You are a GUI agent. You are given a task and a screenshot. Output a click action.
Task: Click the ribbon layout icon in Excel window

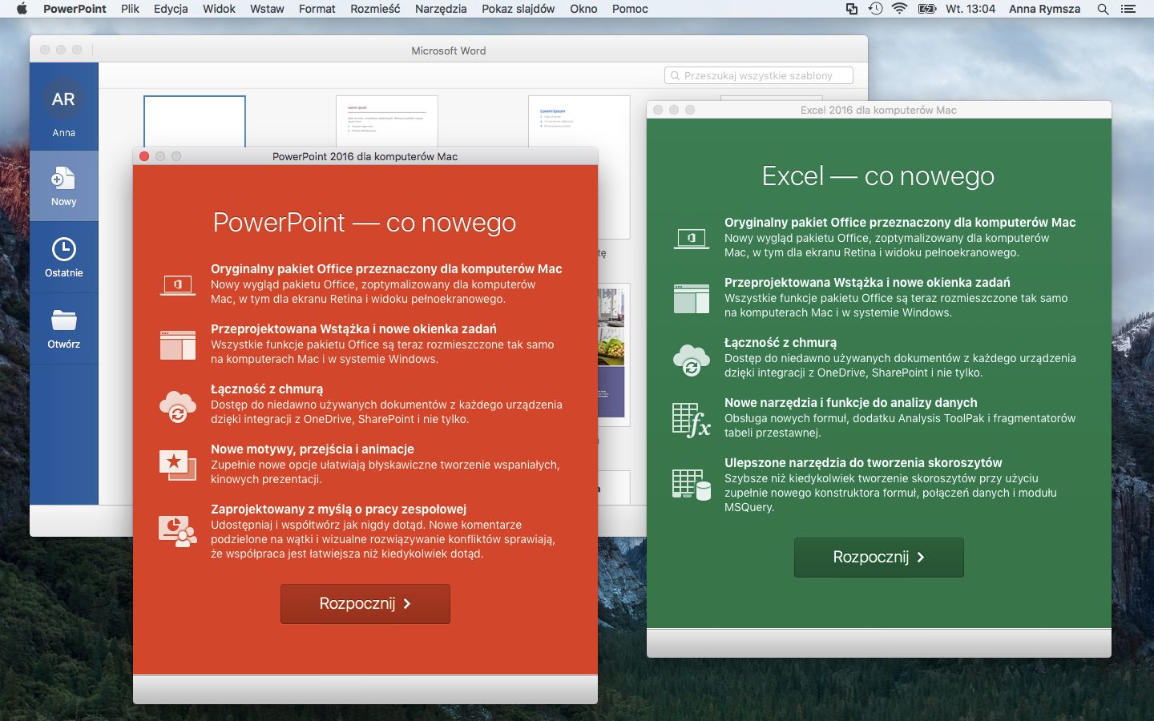click(692, 298)
